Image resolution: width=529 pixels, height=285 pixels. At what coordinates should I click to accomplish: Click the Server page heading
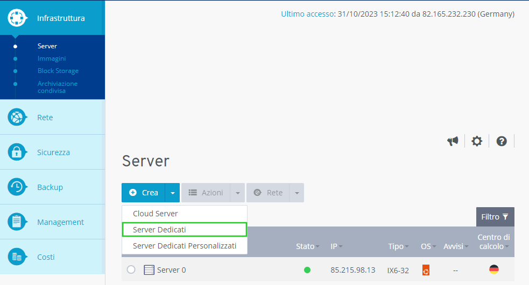tap(146, 161)
